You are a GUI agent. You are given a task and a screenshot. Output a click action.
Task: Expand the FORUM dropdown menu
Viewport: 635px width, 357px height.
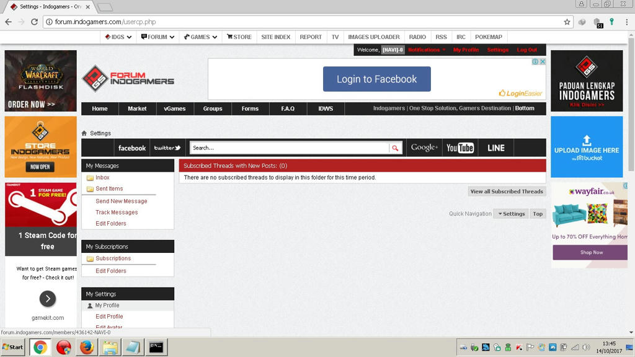[158, 37]
